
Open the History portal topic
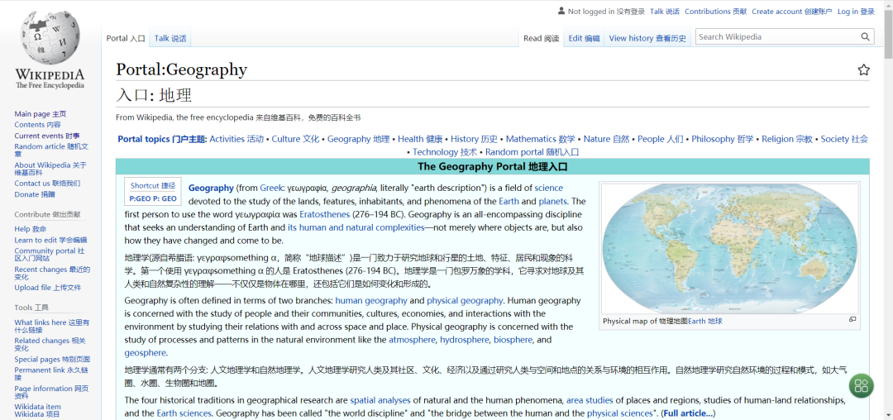pos(474,139)
